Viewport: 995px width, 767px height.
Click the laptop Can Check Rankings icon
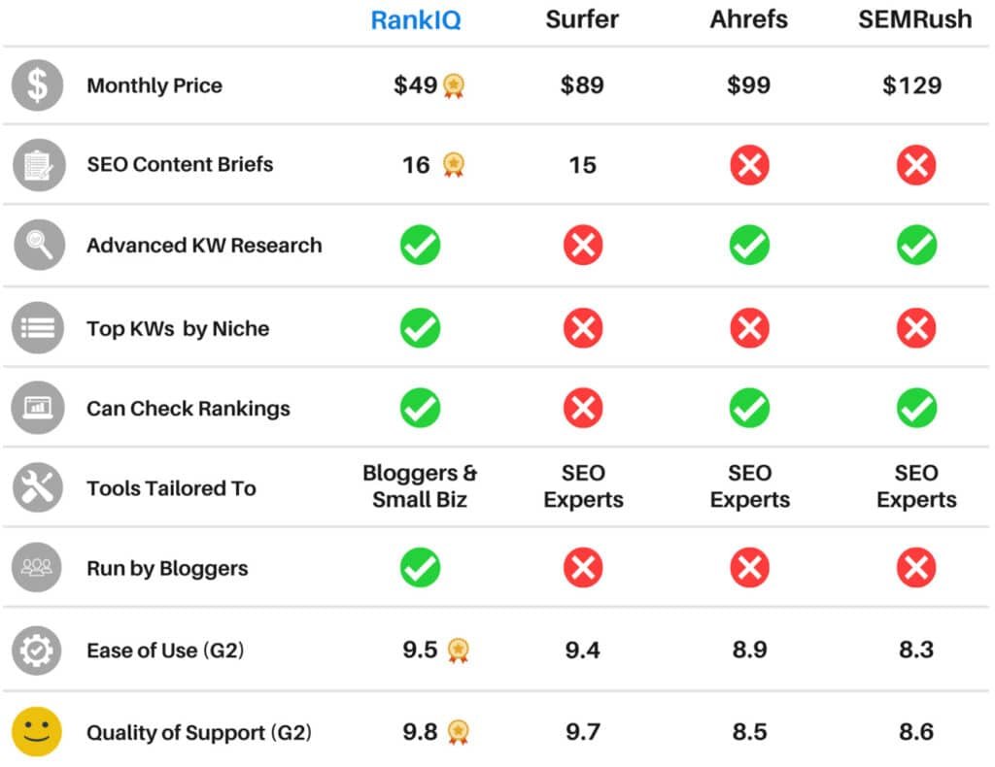coord(37,408)
